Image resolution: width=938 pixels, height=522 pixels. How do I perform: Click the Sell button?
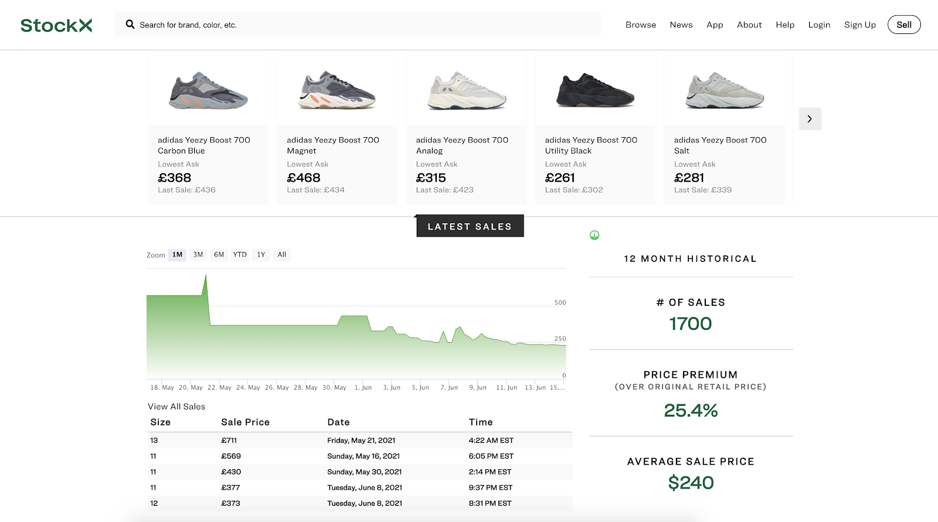(904, 25)
